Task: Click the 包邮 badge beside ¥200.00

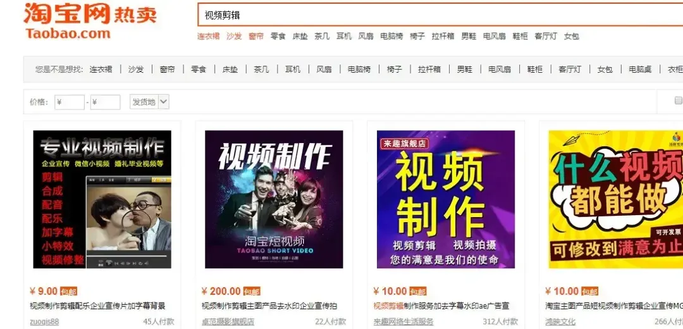Action: [x=252, y=292]
